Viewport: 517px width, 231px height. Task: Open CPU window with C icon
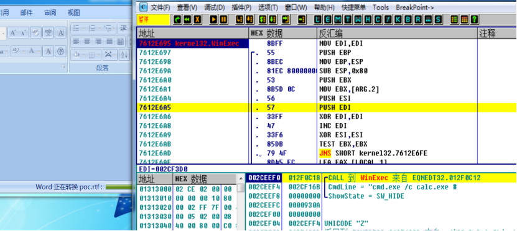pyautogui.click(x=378, y=20)
